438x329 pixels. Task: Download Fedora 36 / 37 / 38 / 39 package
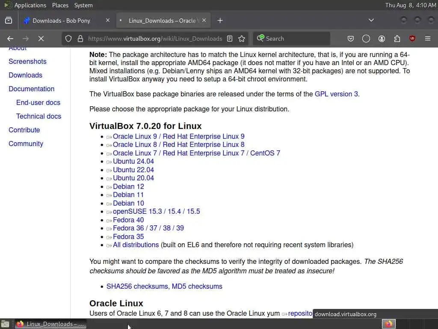pos(148,228)
